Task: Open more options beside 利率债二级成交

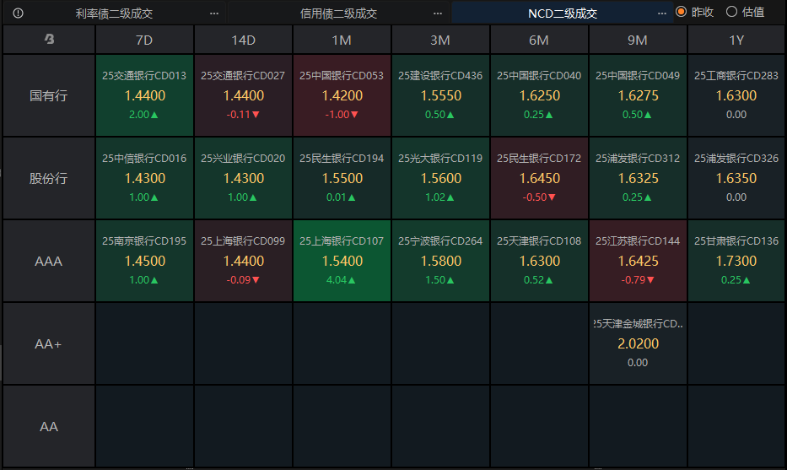Action: pos(214,14)
